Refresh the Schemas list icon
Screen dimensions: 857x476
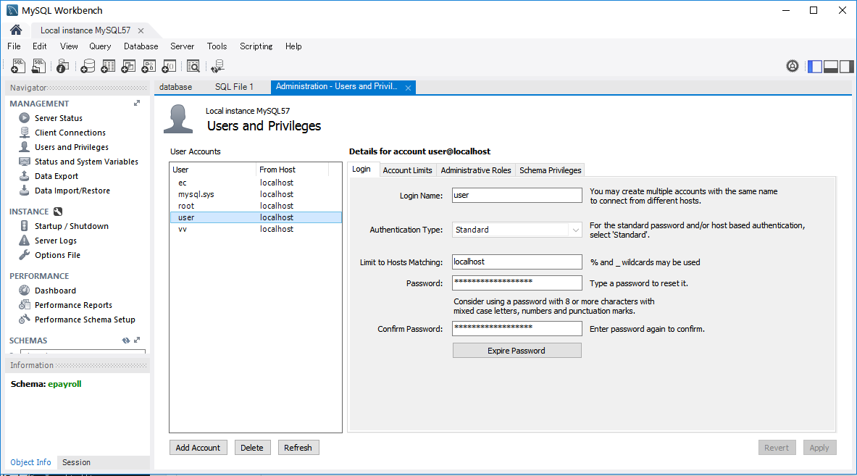point(126,340)
